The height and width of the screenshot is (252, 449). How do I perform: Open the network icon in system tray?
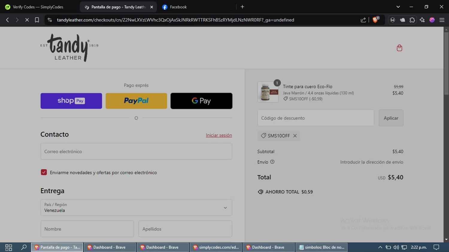pyautogui.click(x=404, y=248)
